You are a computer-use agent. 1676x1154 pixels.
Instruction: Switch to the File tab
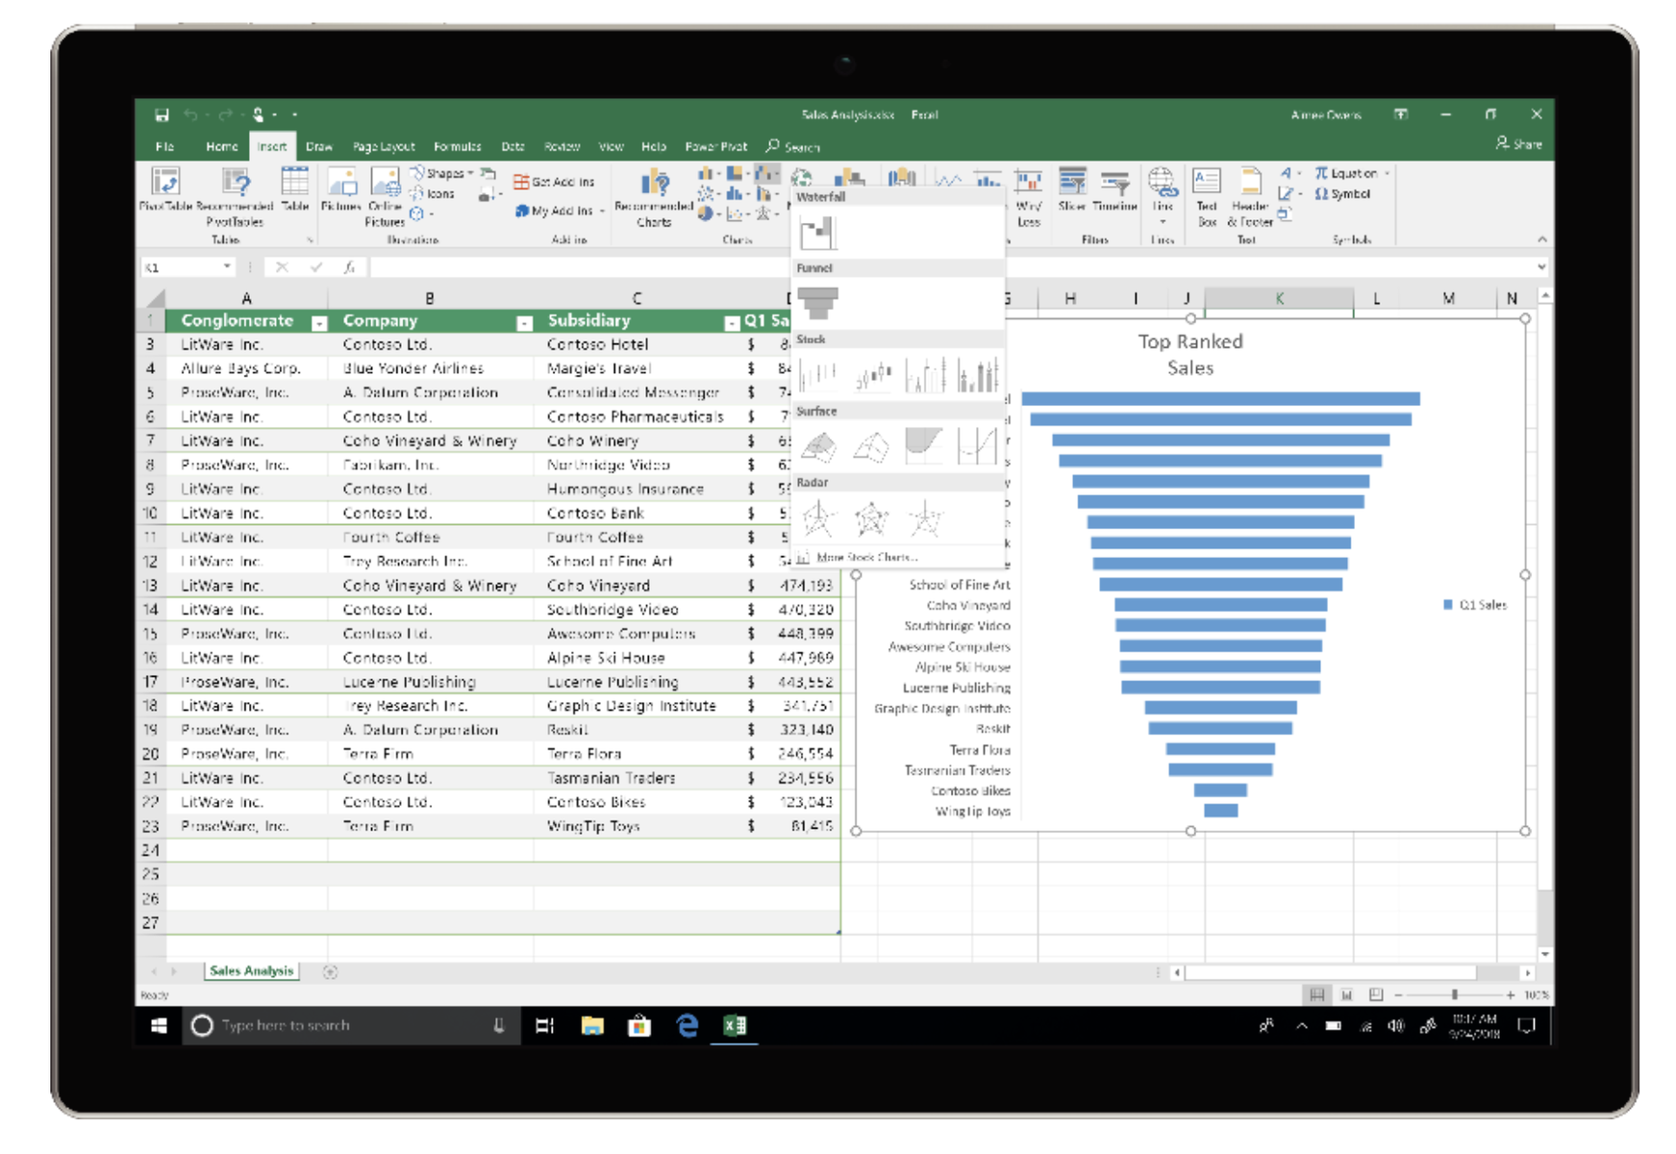click(165, 146)
